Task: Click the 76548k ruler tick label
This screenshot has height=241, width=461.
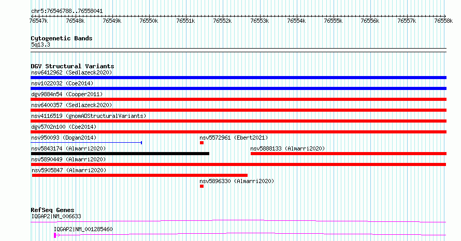Action: tap(75, 21)
